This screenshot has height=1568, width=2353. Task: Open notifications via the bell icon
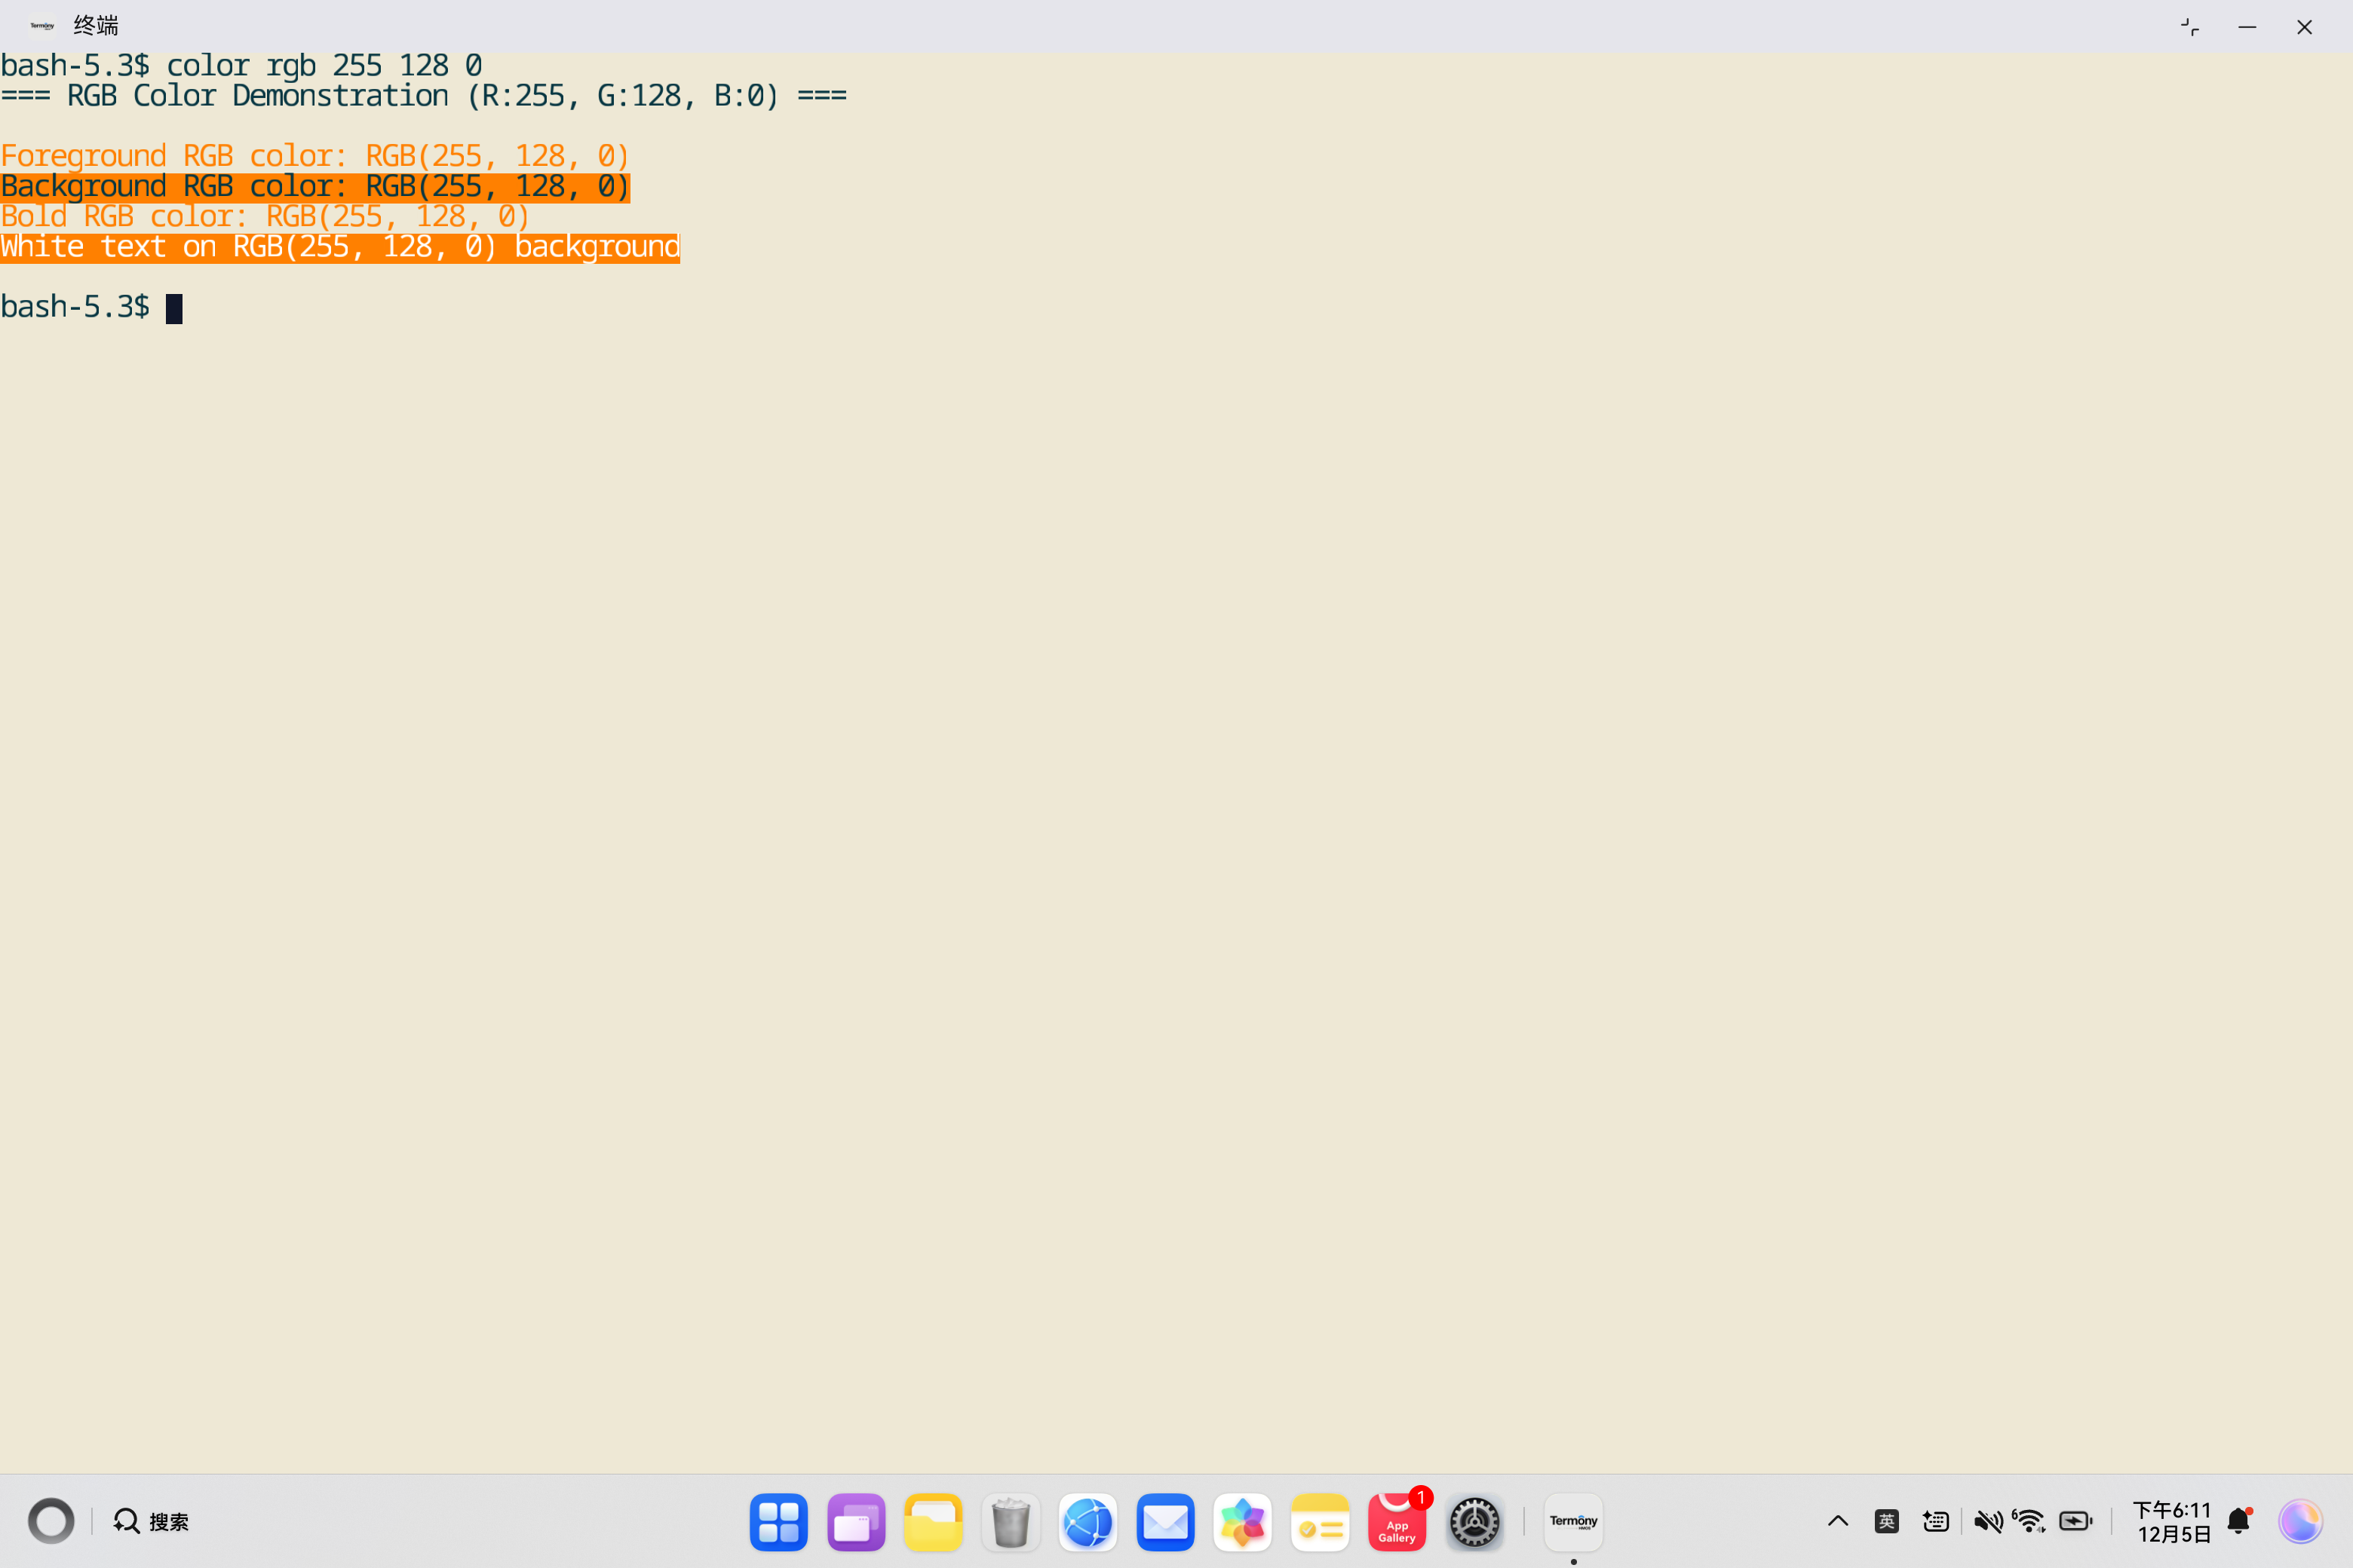(2239, 1521)
